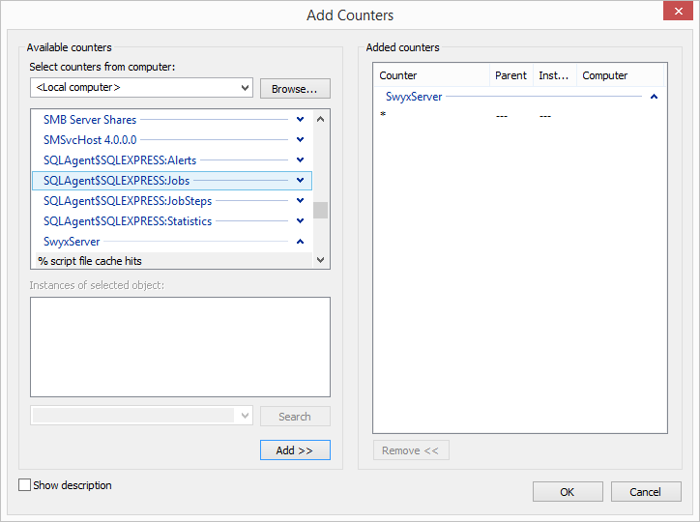Expand SMSvcHost 4.0.0.0 chevron arrow
The height and width of the screenshot is (522, 700).
click(300, 140)
